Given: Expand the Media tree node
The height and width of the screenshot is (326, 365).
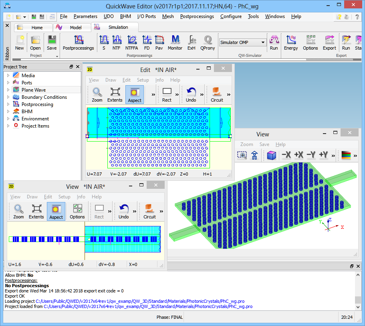Looking at the screenshot, I should tap(8, 76).
